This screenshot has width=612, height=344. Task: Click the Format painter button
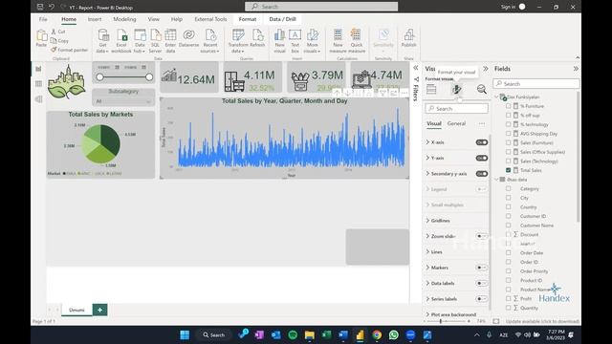[69, 50]
